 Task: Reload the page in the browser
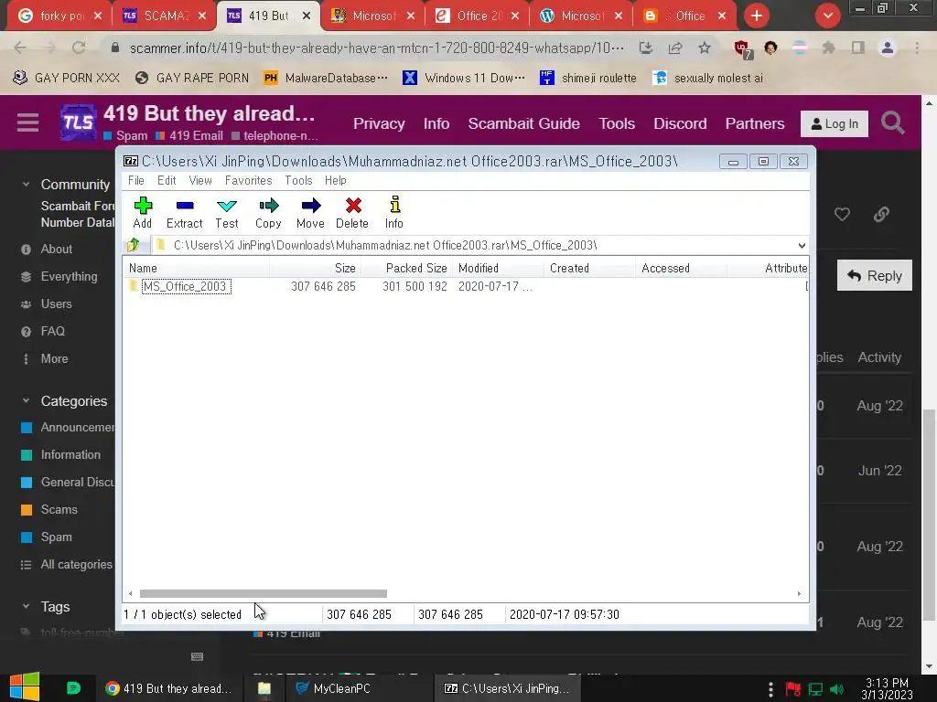79,48
